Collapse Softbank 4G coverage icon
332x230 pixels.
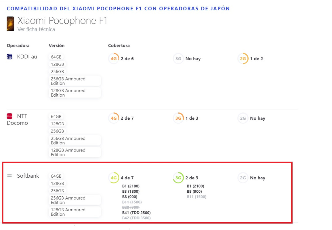(x=114, y=178)
